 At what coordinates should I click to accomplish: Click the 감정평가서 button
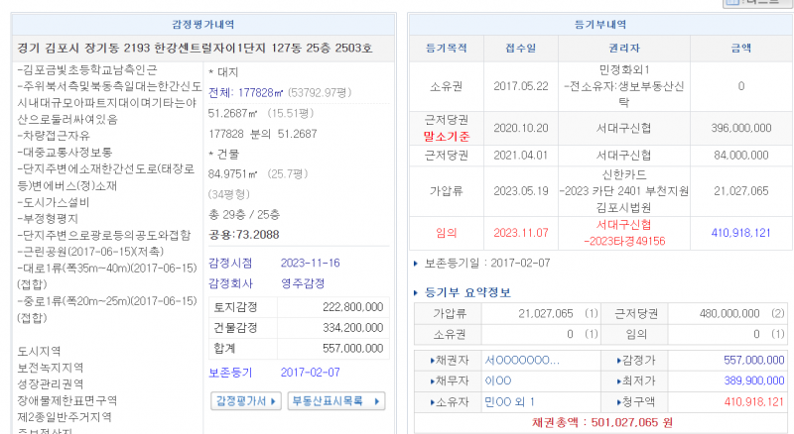click(239, 401)
